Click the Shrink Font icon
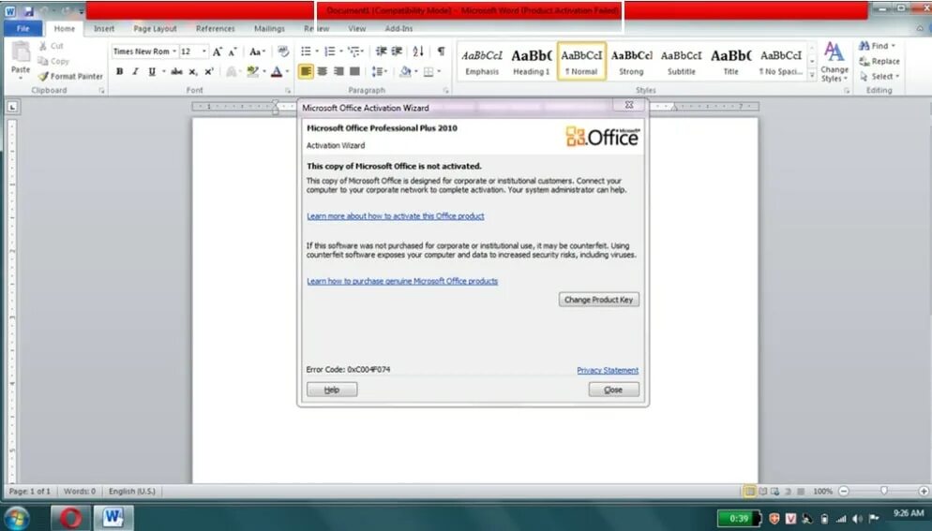The width and height of the screenshot is (932, 531). pos(233,52)
